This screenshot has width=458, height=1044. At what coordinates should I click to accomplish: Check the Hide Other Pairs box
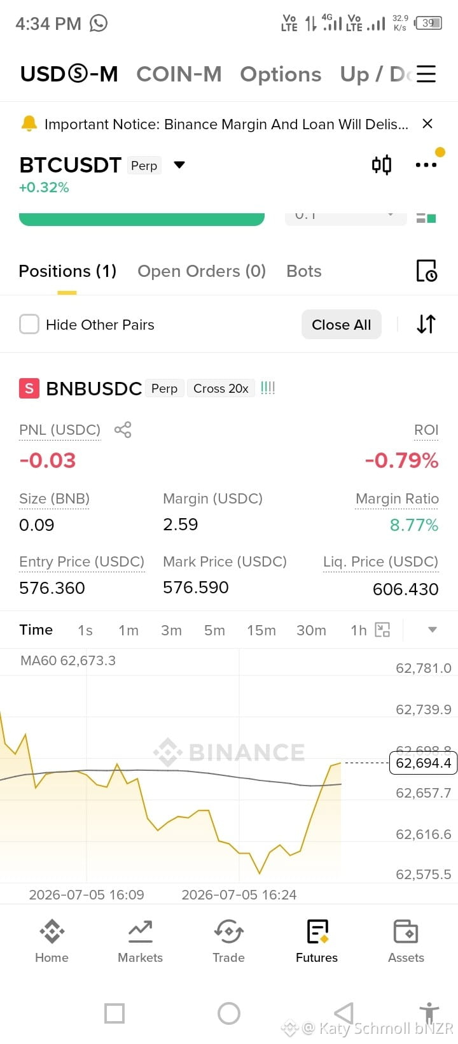point(29,325)
